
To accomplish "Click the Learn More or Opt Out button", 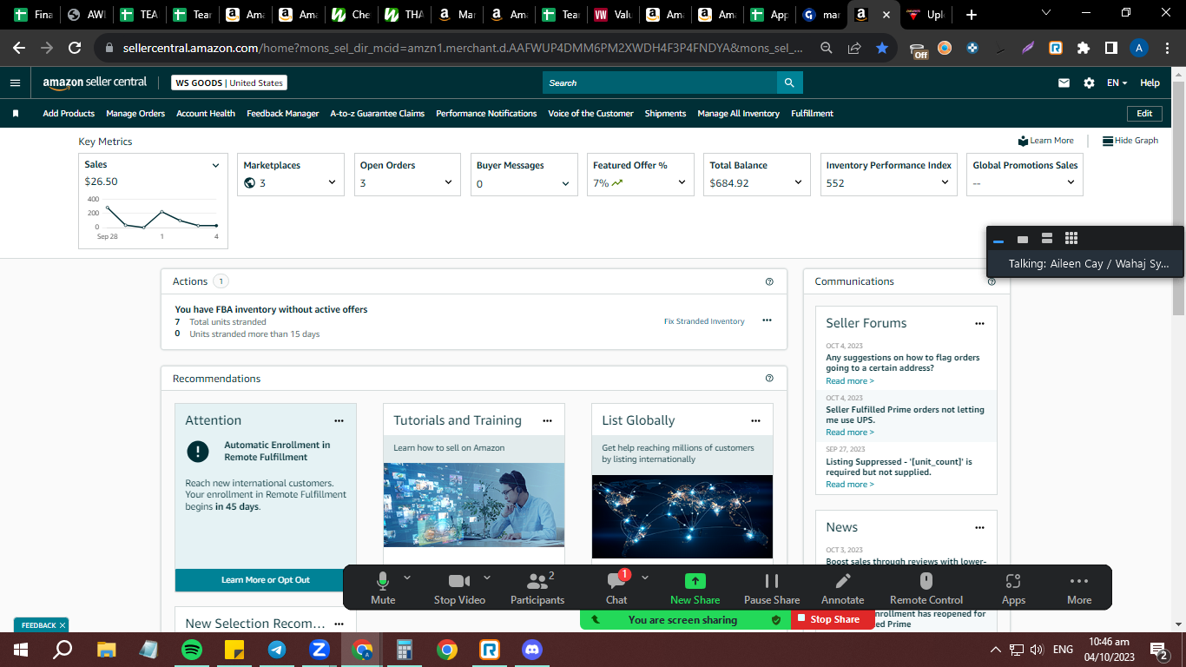I will click(x=266, y=580).
